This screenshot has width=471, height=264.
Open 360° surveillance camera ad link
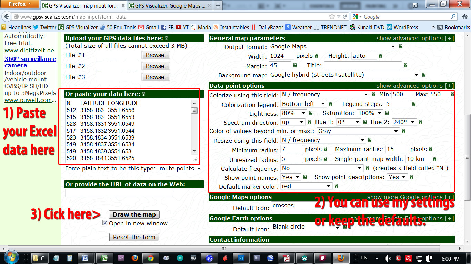click(x=30, y=62)
